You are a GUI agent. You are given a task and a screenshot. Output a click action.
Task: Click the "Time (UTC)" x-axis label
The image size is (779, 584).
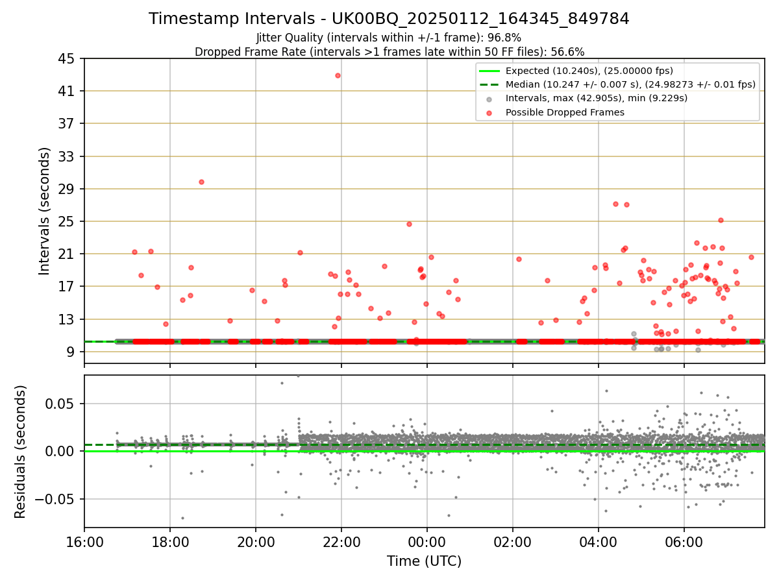(425, 561)
